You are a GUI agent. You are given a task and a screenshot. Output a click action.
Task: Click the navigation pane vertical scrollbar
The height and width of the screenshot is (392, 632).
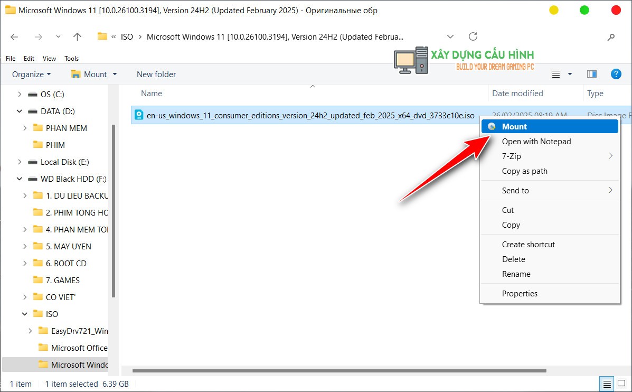coord(114,210)
